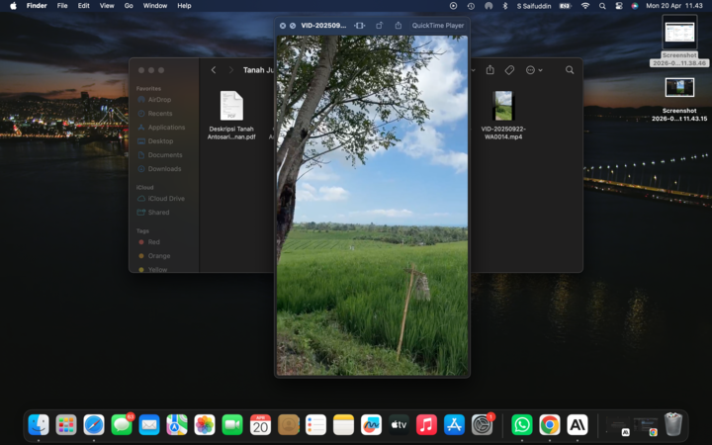The width and height of the screenshot is (712, 445).
Task: Open WhatsApp from the Dock
Action: [521, 424]
